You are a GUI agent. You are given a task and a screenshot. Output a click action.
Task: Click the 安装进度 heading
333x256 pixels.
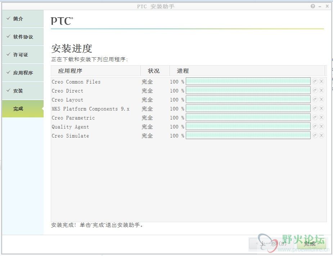(x=72, y=49)
